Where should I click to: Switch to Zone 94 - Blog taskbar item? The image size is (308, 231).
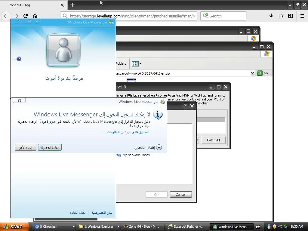point(142,227)
